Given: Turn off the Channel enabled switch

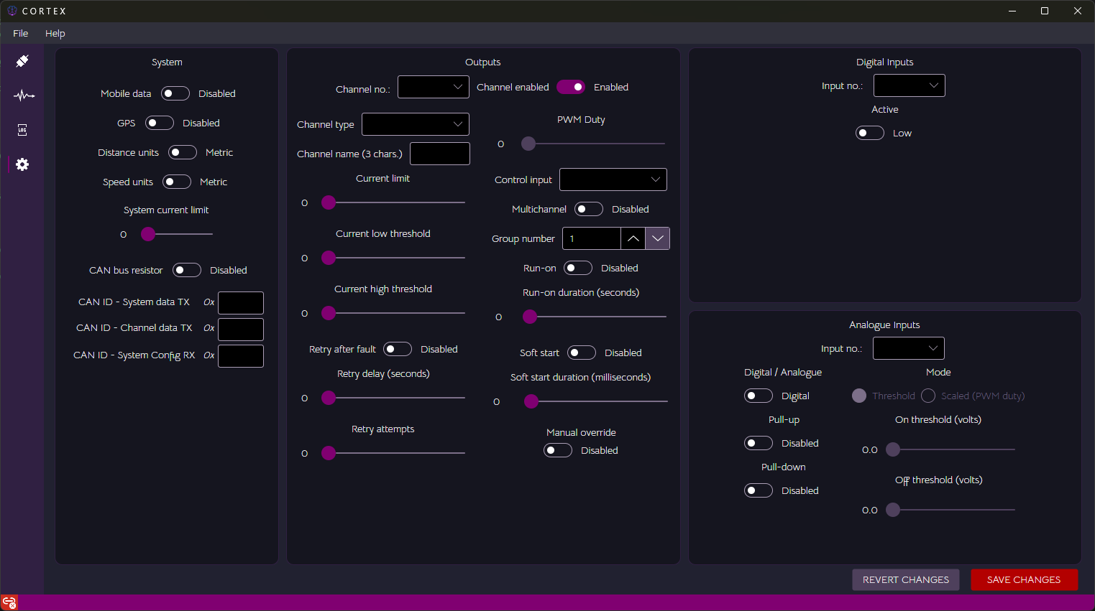Looking at the screenshot, I should (571, 87).
